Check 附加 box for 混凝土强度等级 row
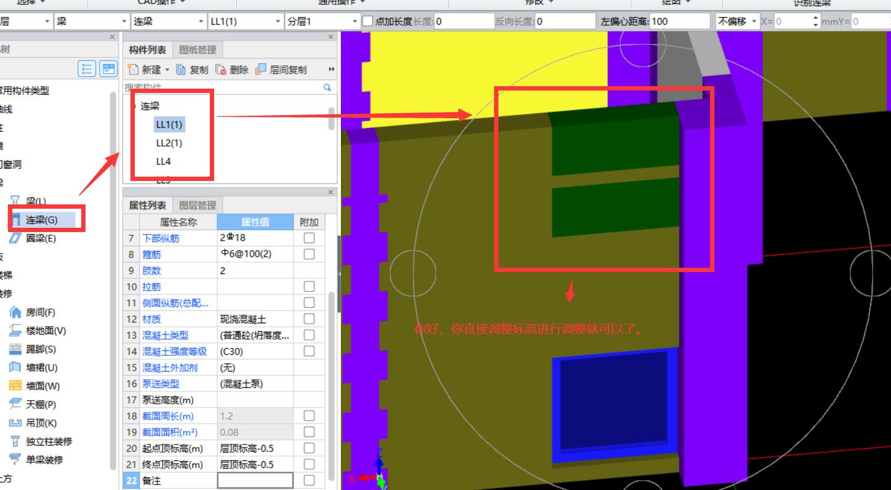This screenshot has width=891, height=490. pos(309,351)
